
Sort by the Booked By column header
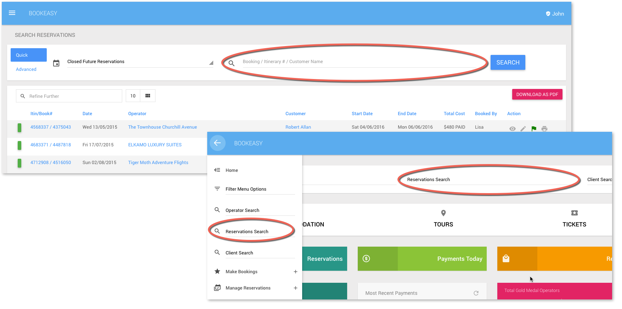(x=486, y=114)
